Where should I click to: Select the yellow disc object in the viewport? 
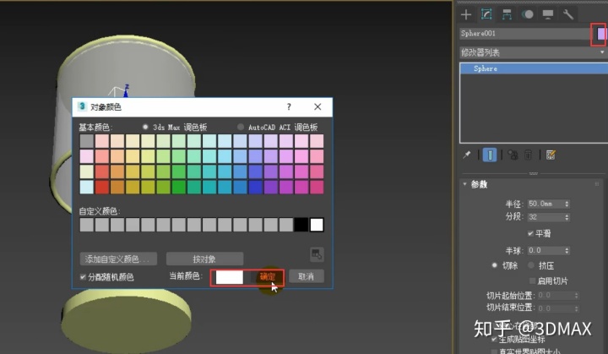126,322
